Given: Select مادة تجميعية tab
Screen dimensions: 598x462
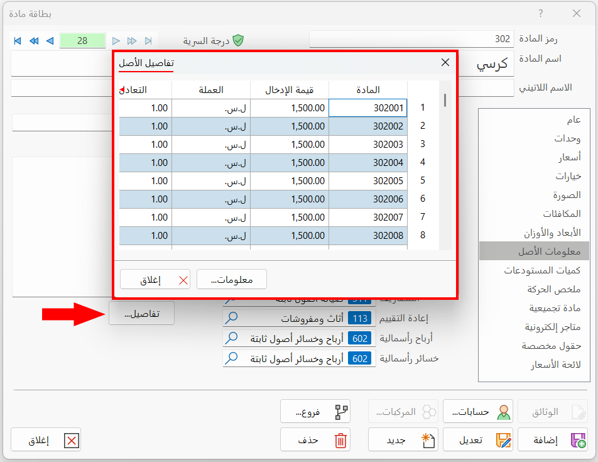Looking at the screenshot, I should pyautogui.click(x=534, y=308).
